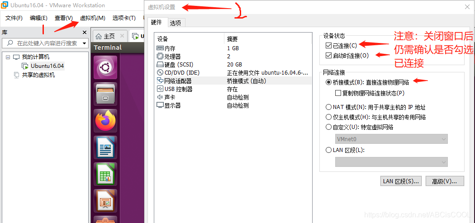Viewport: 475px width, 223px height.
Task: Select 网络适配器 row in device list
Action: pyautogui.click(x=233, y=81)
